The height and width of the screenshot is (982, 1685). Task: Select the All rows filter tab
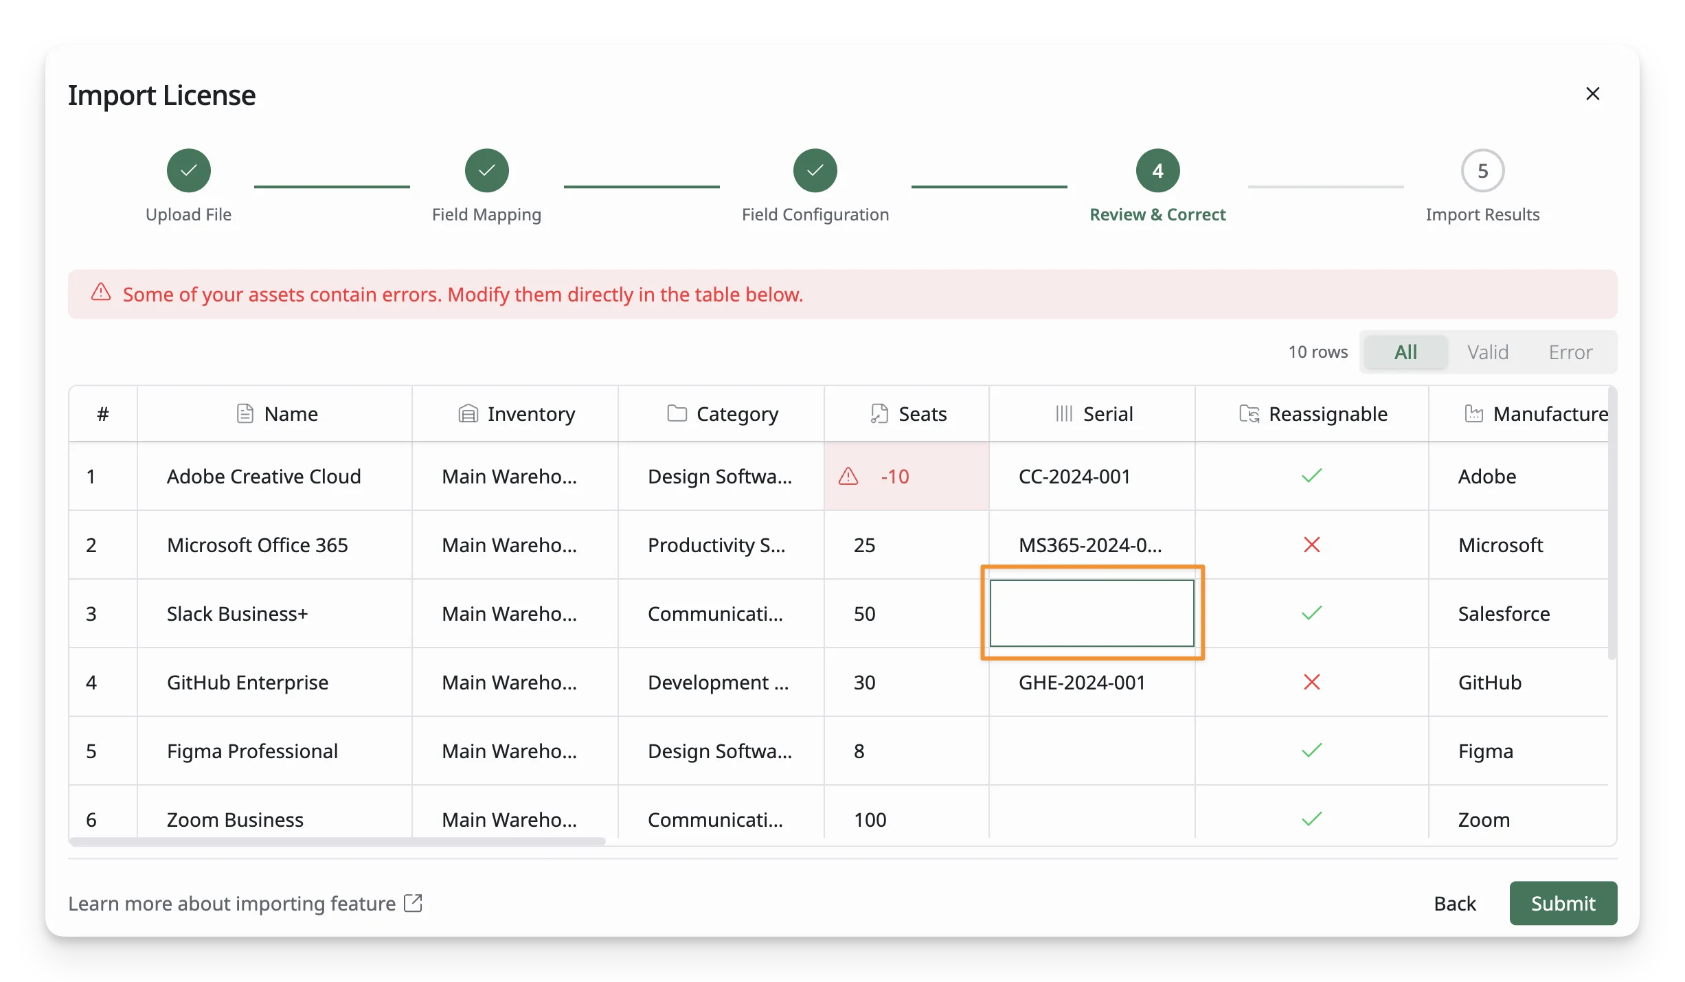(x=1405, y=352)
